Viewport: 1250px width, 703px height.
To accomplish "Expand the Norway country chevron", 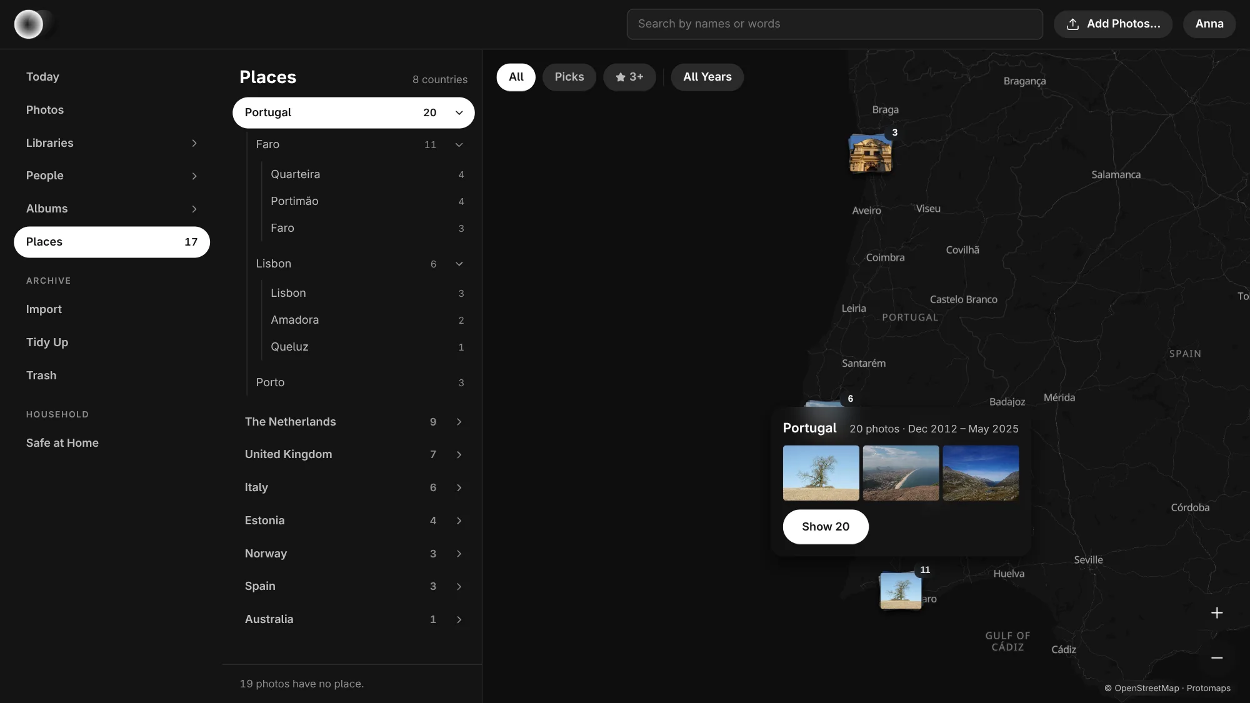I will click(459, 554).
